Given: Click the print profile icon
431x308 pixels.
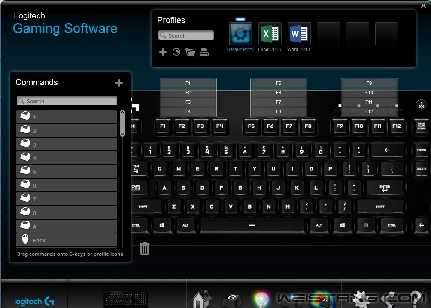Looking at the screenshot, I should pyautogui.click(x=204, y=52).
